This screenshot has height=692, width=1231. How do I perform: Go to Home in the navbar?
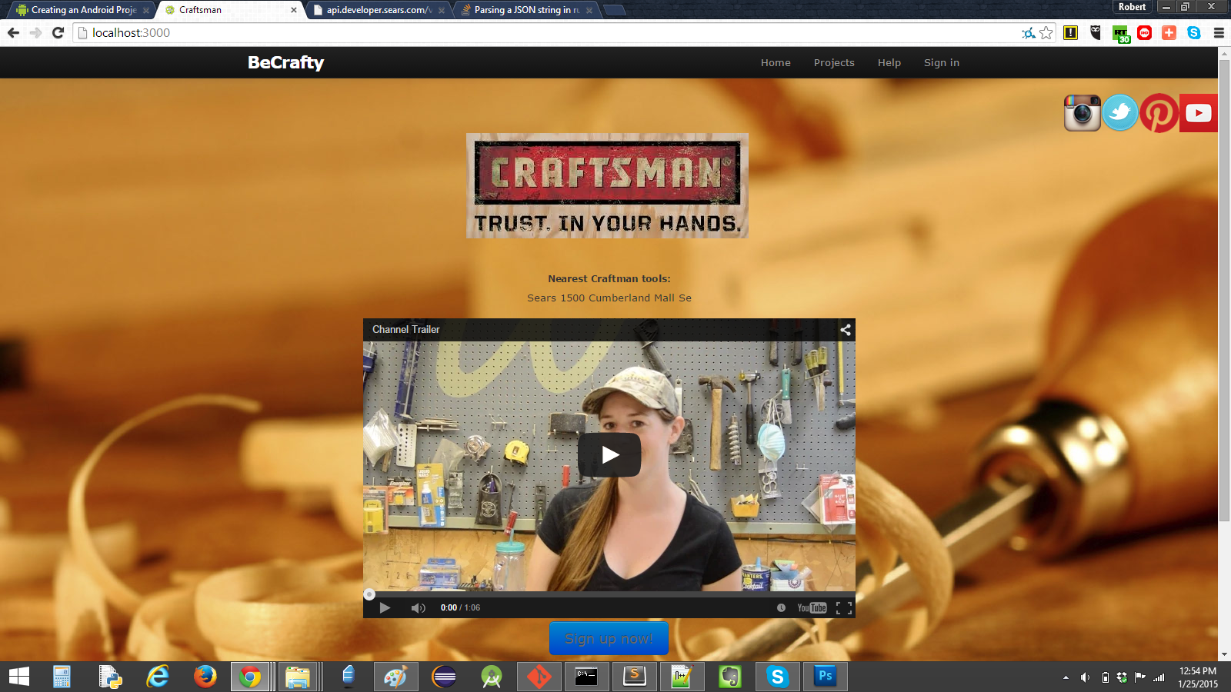click(x=776, y=63)
